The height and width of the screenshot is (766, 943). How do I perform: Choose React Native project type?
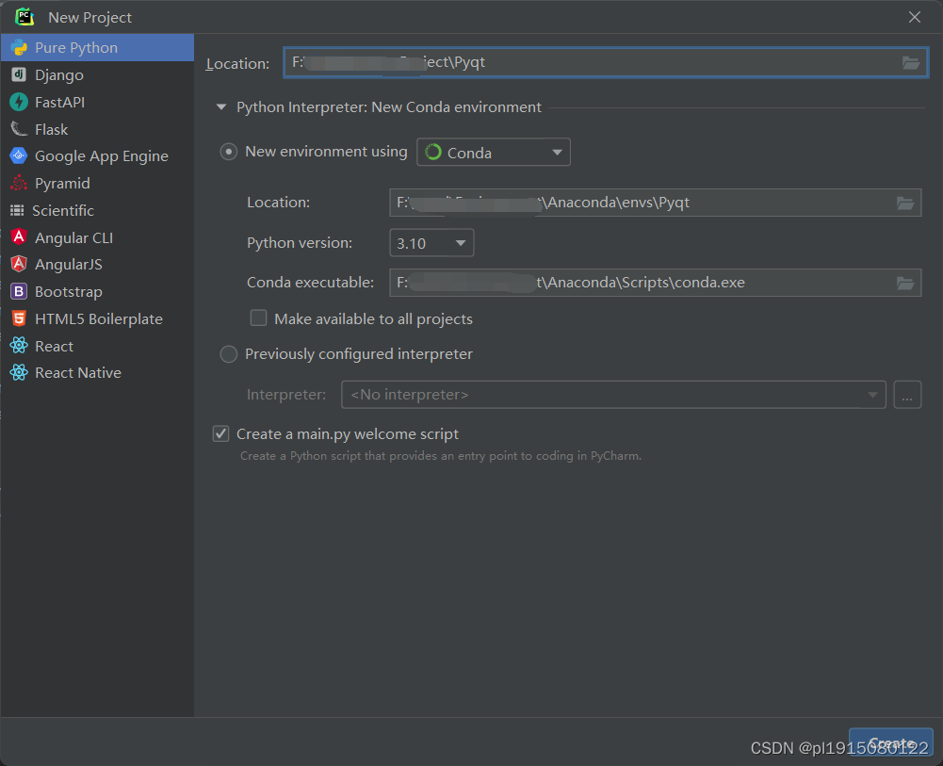tap(97, 372)
